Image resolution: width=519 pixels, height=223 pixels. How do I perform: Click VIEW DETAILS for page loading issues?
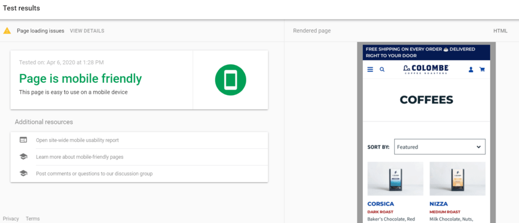(87, 31)
